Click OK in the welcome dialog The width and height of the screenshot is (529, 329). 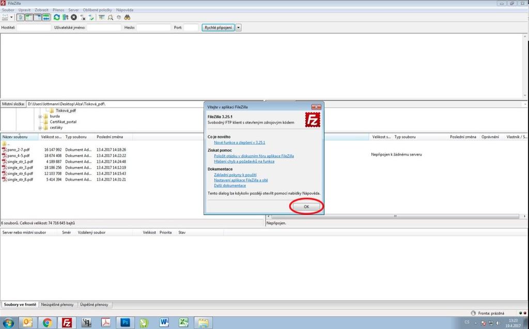[x=306, y=207]
